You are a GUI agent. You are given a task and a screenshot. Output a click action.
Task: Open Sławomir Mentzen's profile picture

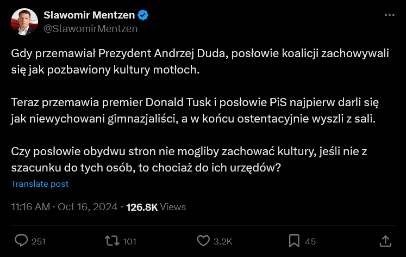tap(24, 22)
